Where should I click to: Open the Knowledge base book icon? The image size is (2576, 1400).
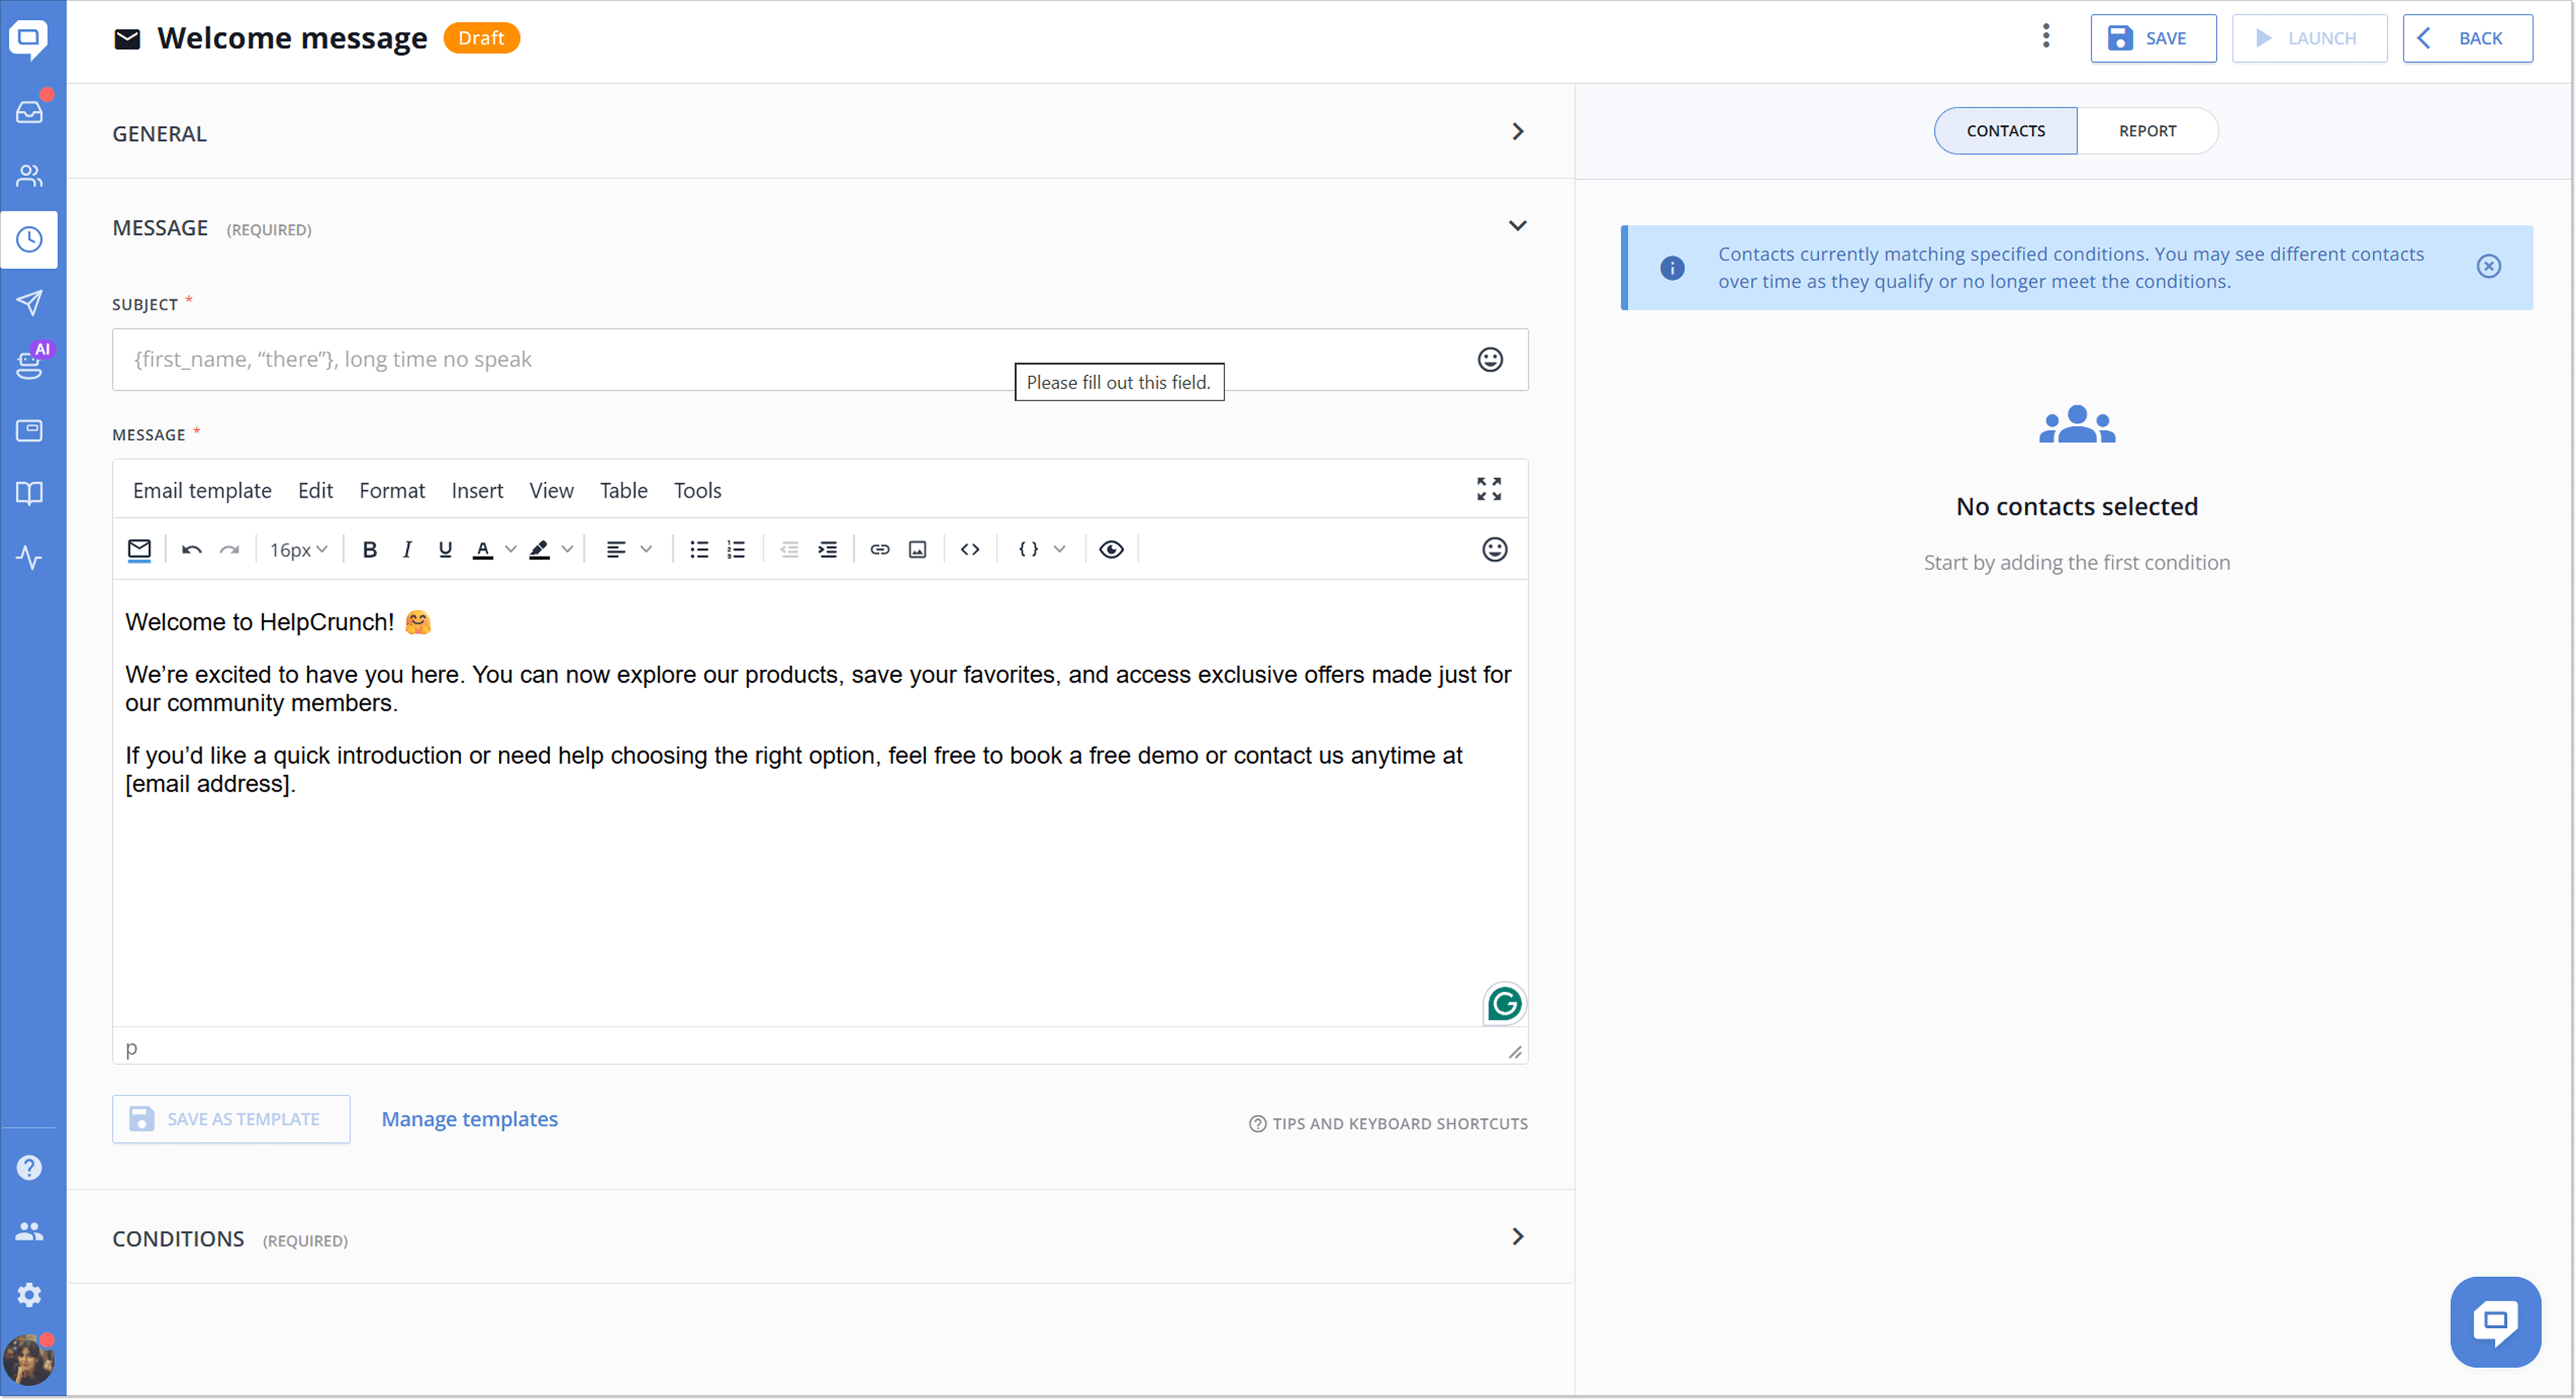coord(29,492)
